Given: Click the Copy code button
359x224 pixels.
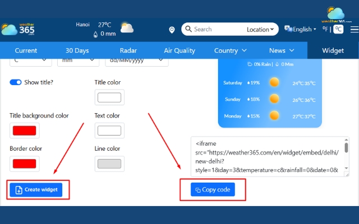Looking at the screenshot, I should click(213, 189).
